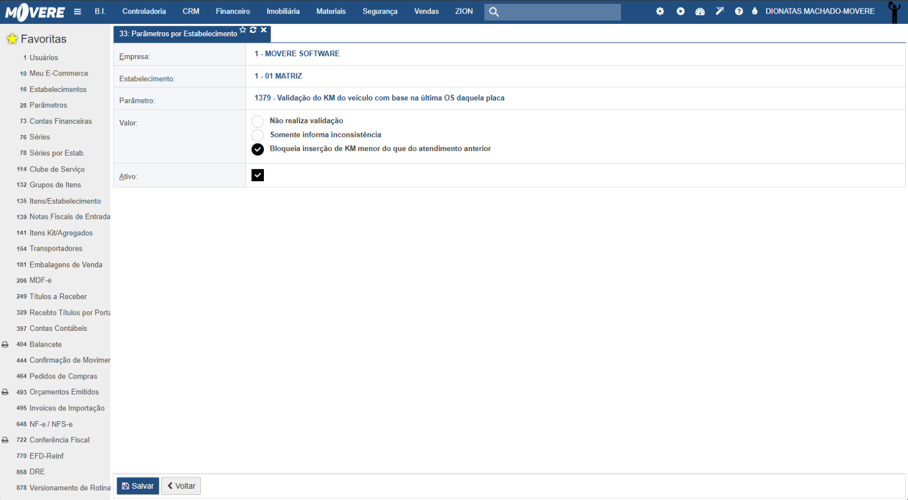Open favorite '397 Contas Contábeis'
This screenshot has height=500, width=908.
click(52, 329)
